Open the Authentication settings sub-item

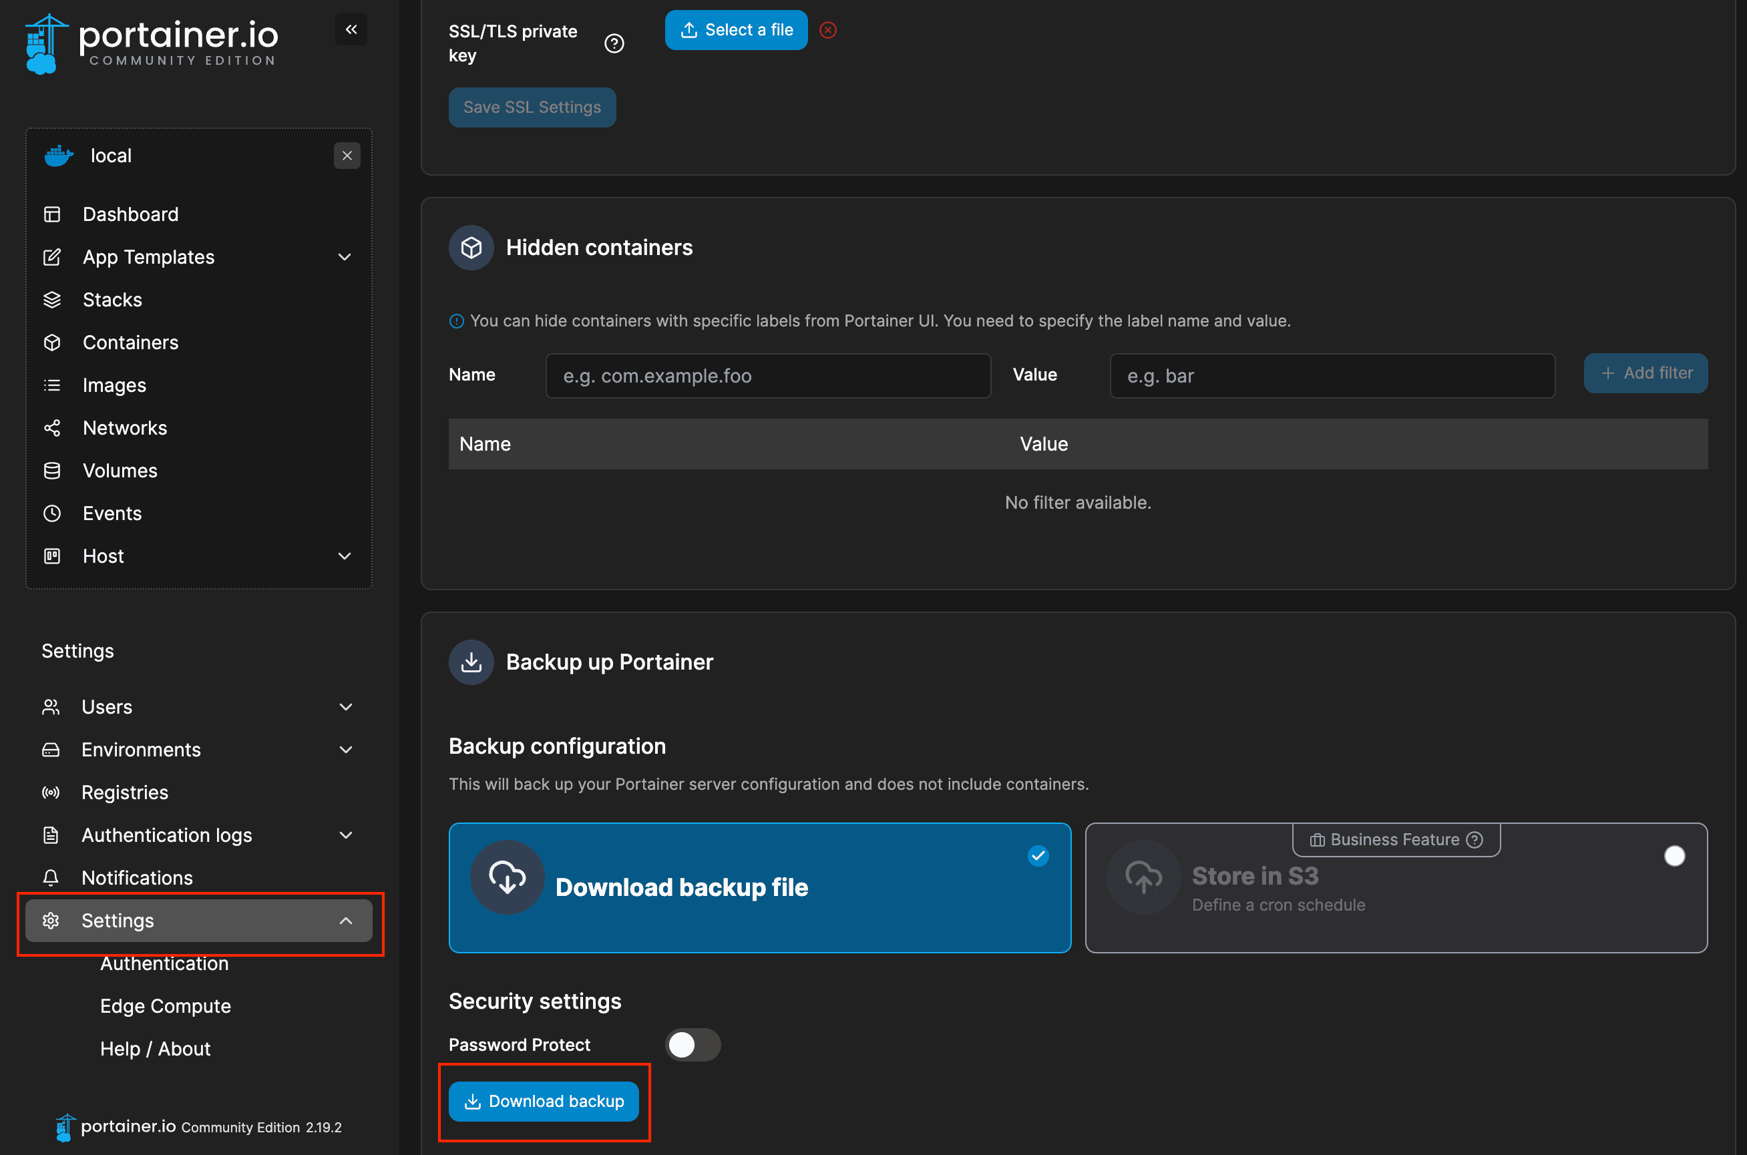[164, 963]
